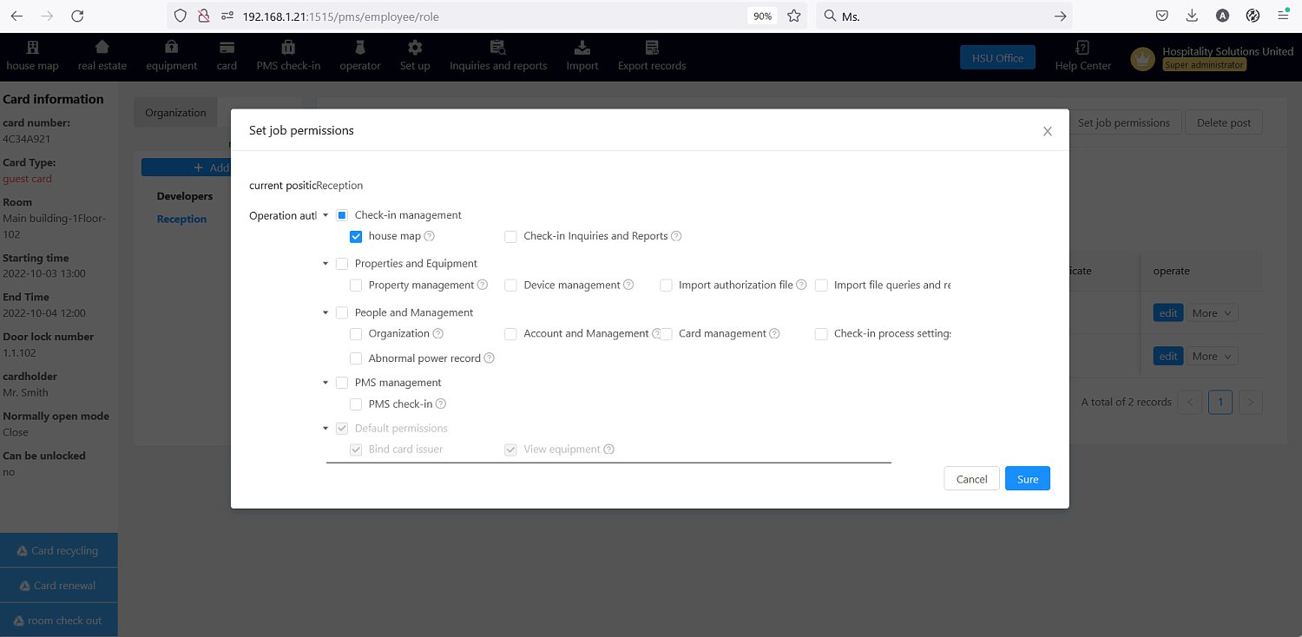Enable Abnormal power record checkbox
Screen dimensions: 1302x637
[x=356, y=358]
